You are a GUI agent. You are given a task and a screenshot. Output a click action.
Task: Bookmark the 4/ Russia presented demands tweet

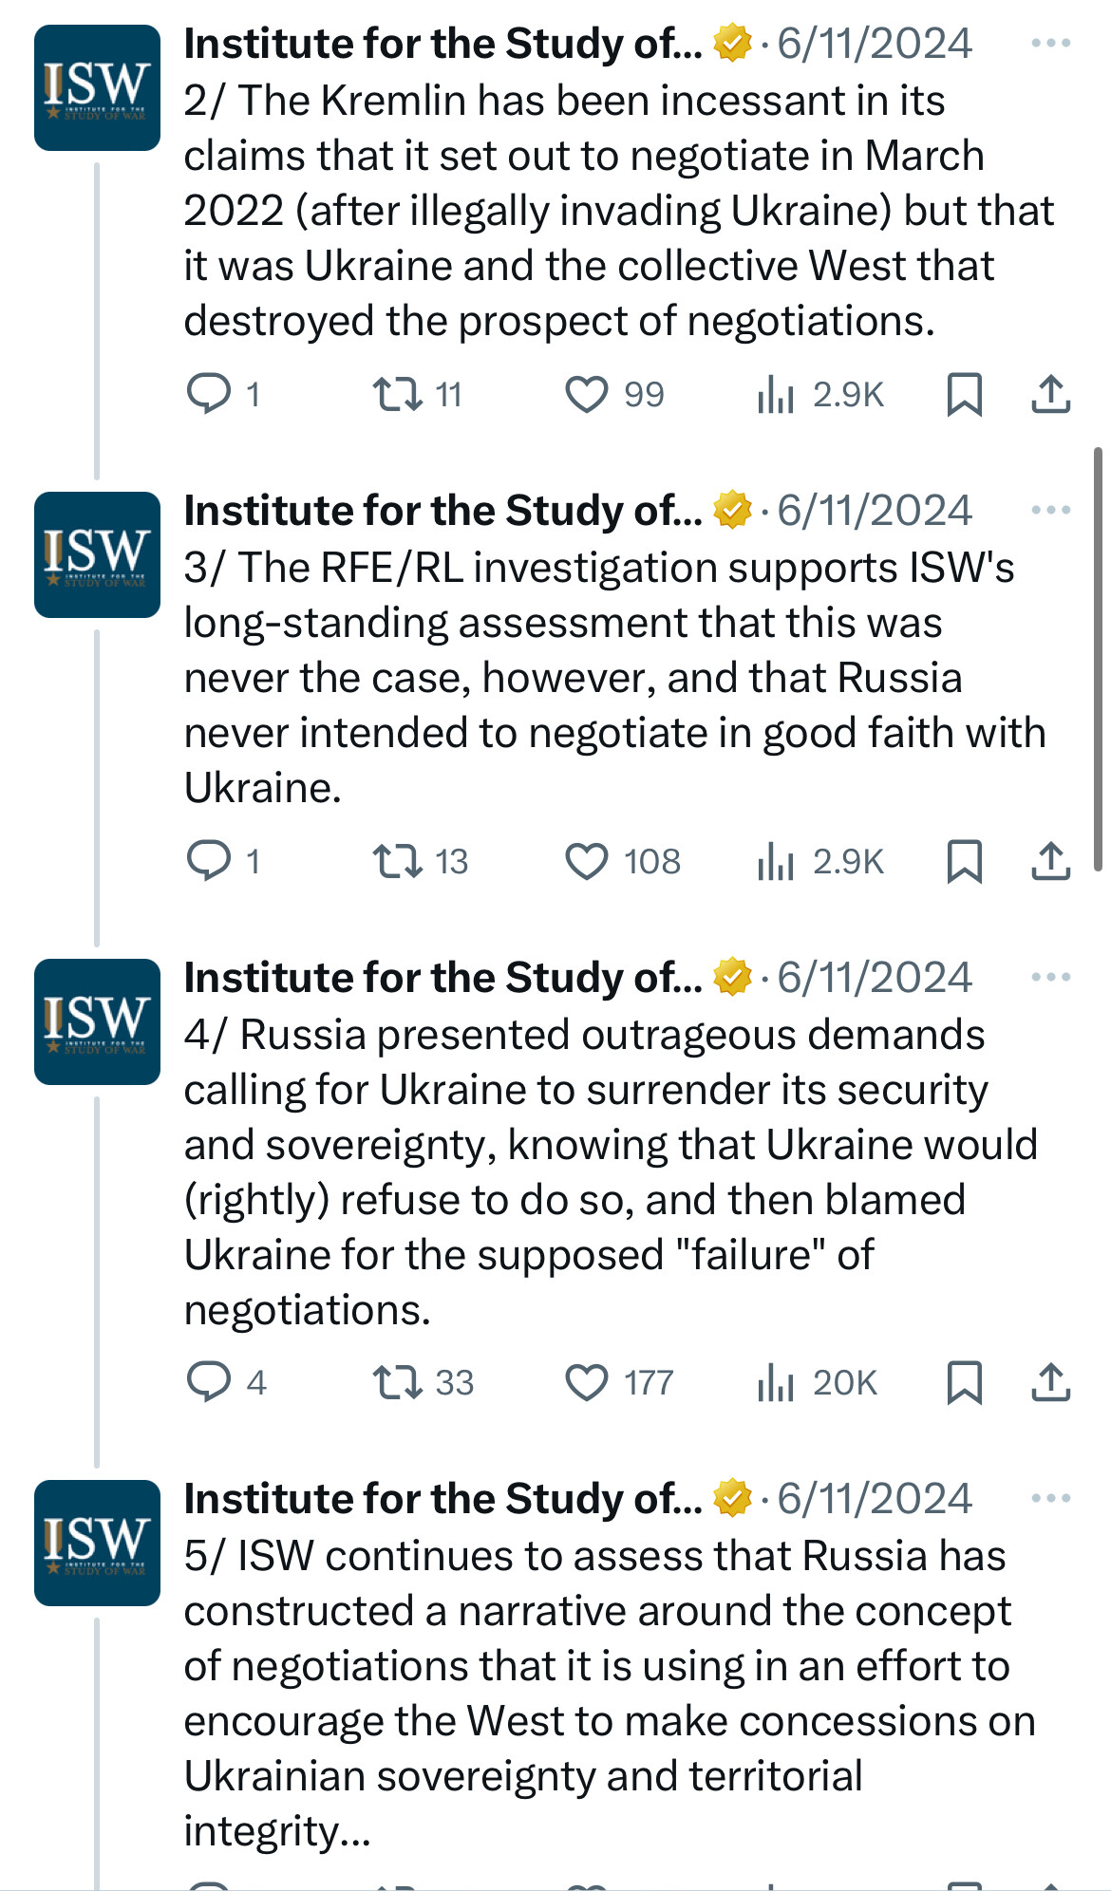pyautogui.click(x=964, y=1382)
